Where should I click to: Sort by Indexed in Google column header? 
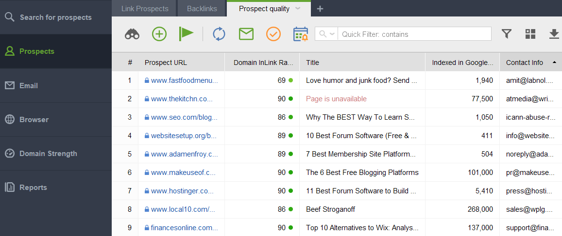tap(462, 63)
